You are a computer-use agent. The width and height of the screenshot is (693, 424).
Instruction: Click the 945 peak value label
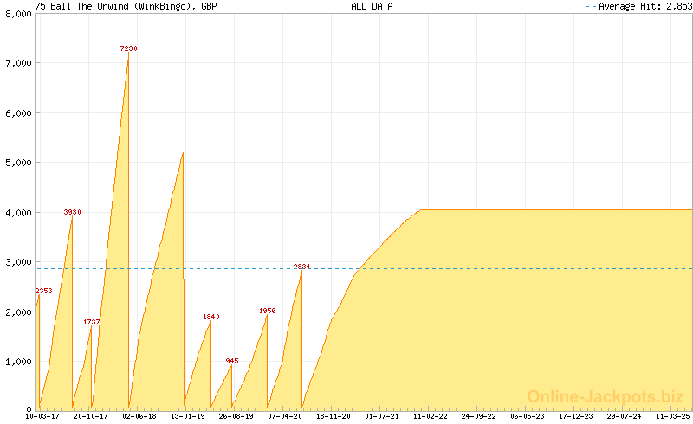[x=232, y=361]
